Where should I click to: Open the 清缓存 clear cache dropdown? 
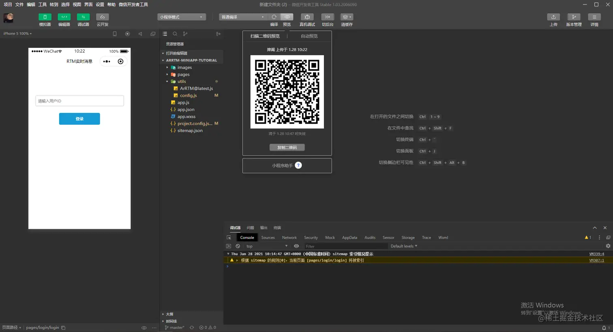347,17
